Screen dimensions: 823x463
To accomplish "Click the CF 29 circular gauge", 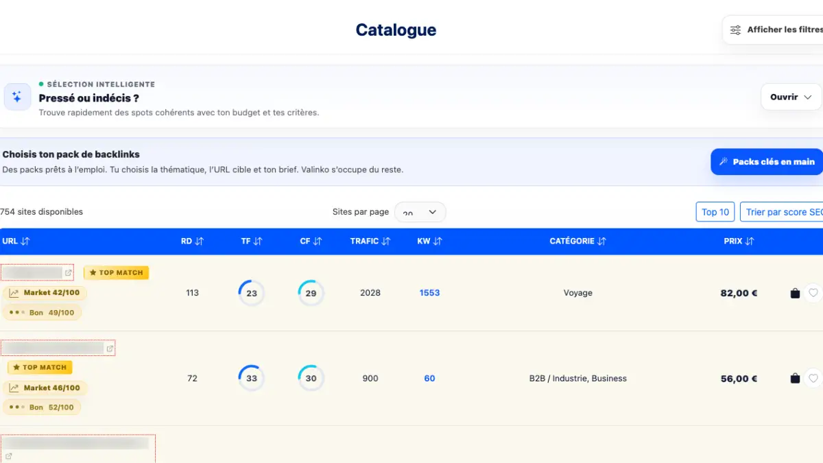I will [311, 293].
